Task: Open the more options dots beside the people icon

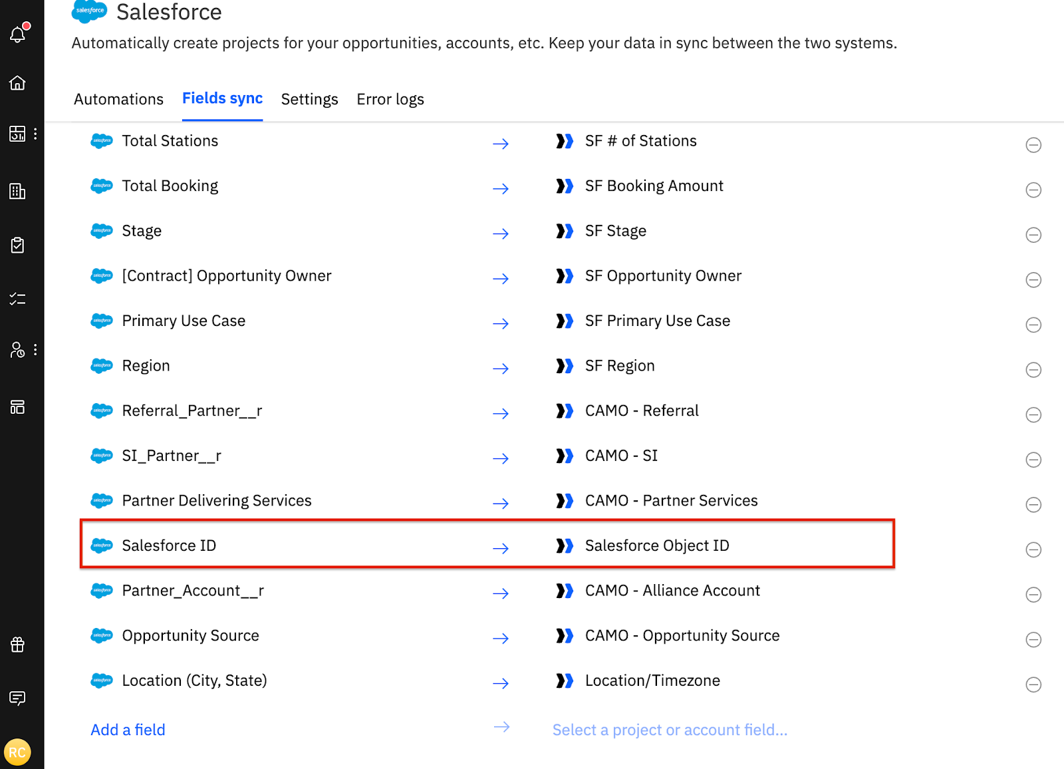Action: pyautogui.click(x=35, y=350)
